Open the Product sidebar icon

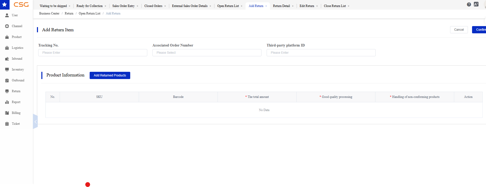tap(7, 37)
